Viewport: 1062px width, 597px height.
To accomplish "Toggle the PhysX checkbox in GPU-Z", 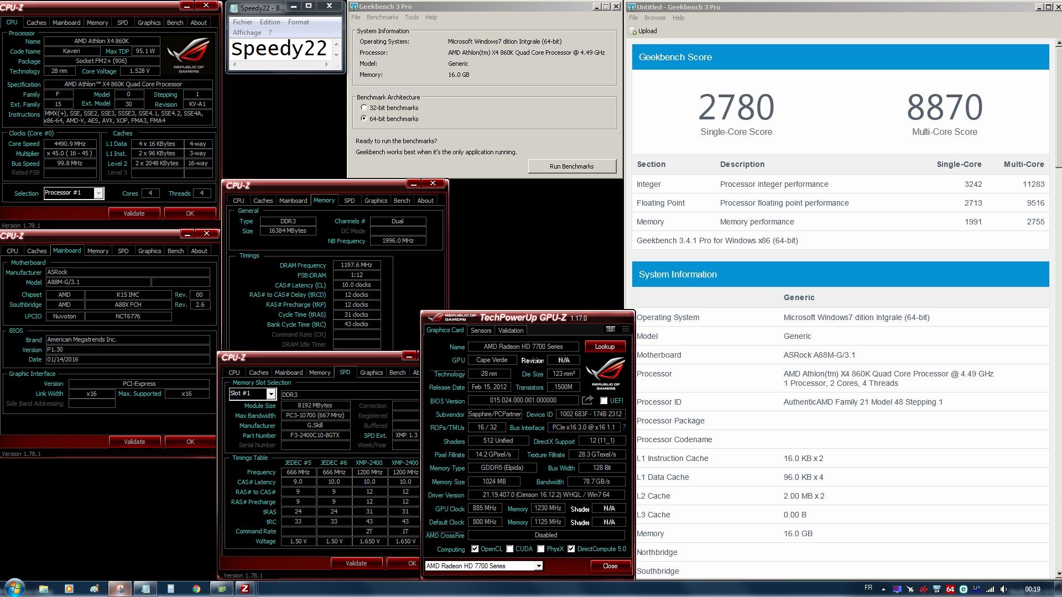I will [540, 549].
